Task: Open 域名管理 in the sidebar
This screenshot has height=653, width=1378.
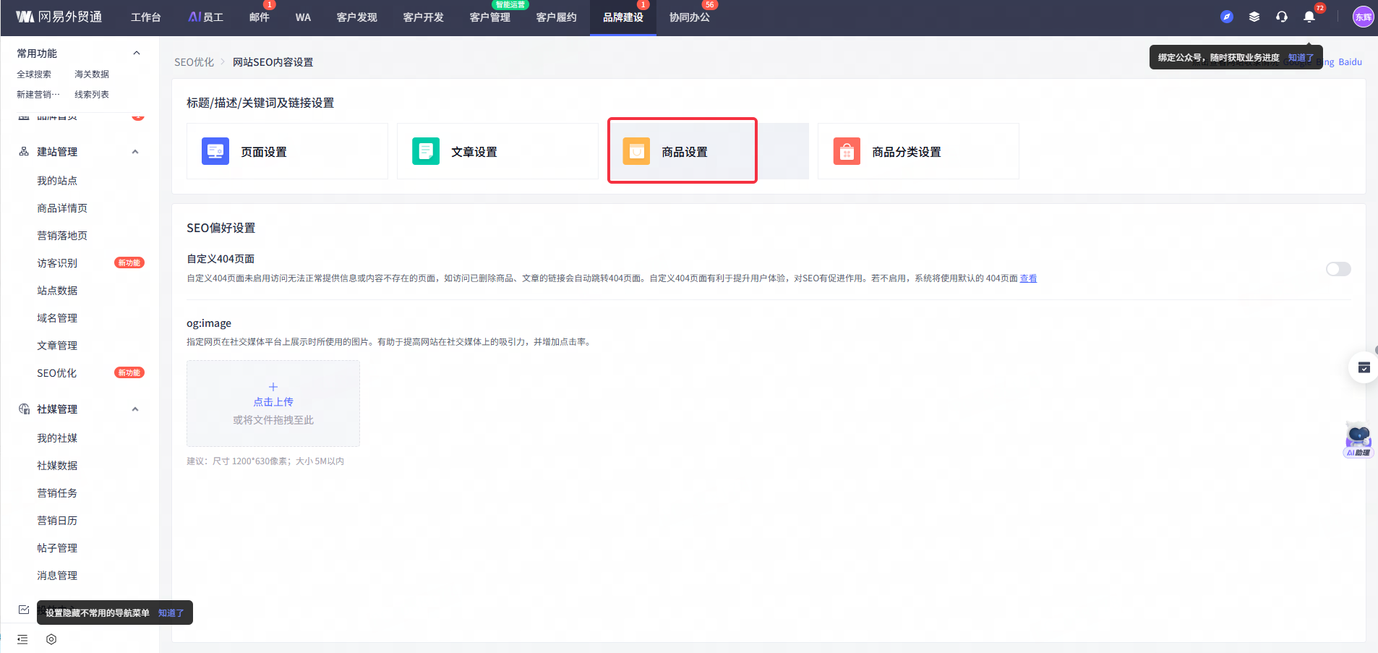Action: [x=57, y=318]
